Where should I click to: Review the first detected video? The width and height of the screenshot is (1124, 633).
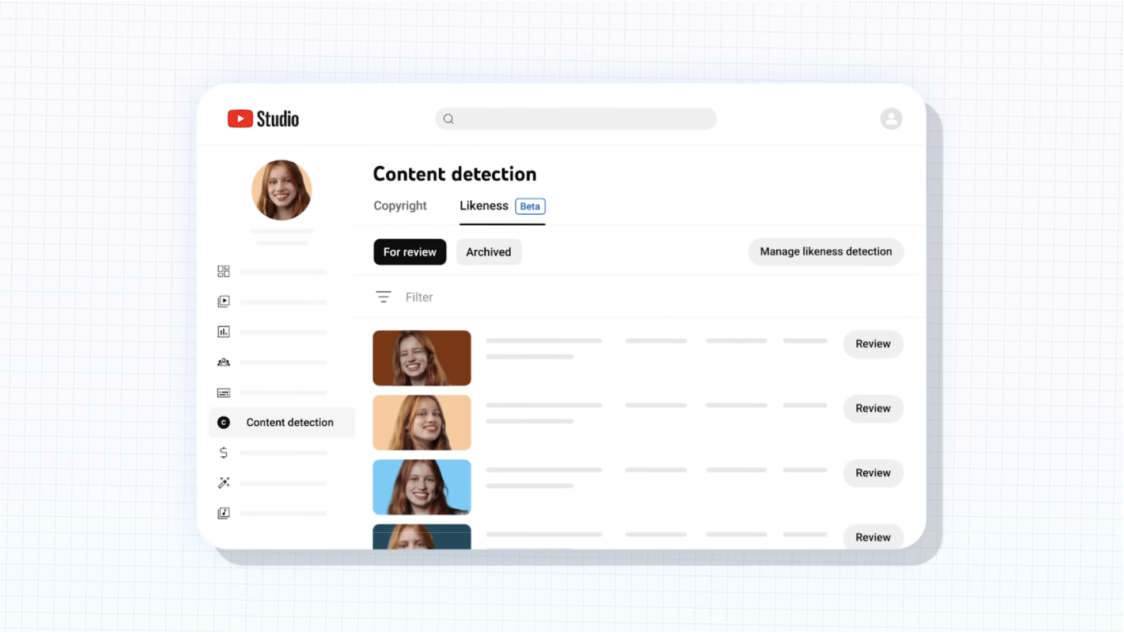pyautogui.click(x=872, y=344)
